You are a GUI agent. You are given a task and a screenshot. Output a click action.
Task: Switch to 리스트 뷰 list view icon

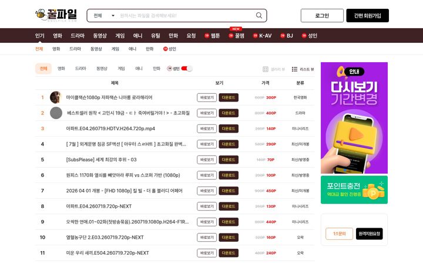pyautogui.click(x=294, y=69)
